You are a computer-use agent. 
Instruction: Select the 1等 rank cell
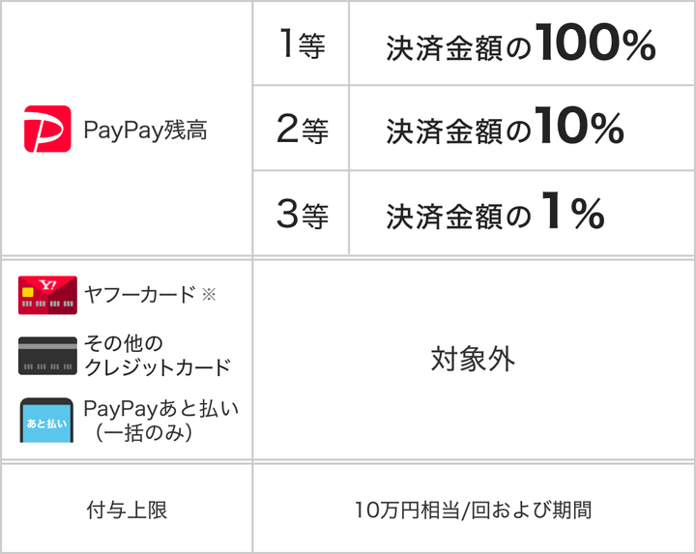coord(301,45)
